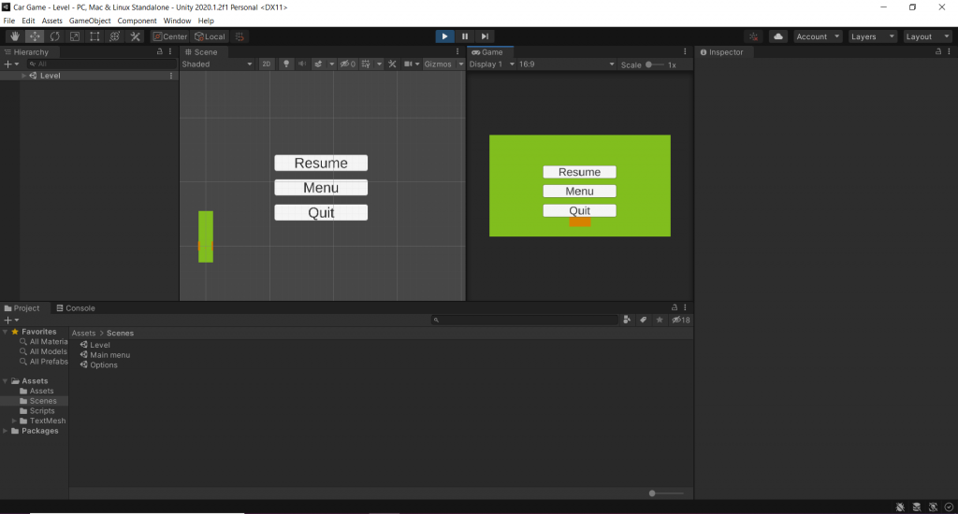Click the Step frame button

[x=485, y=36]
